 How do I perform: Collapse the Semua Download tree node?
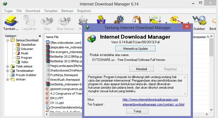click(x=8, y=40)
